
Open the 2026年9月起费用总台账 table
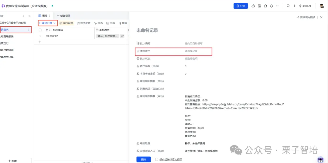(x=13, y=22)
